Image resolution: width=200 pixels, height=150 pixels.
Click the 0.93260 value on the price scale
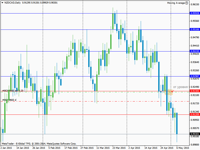click(x=195, y=70)
